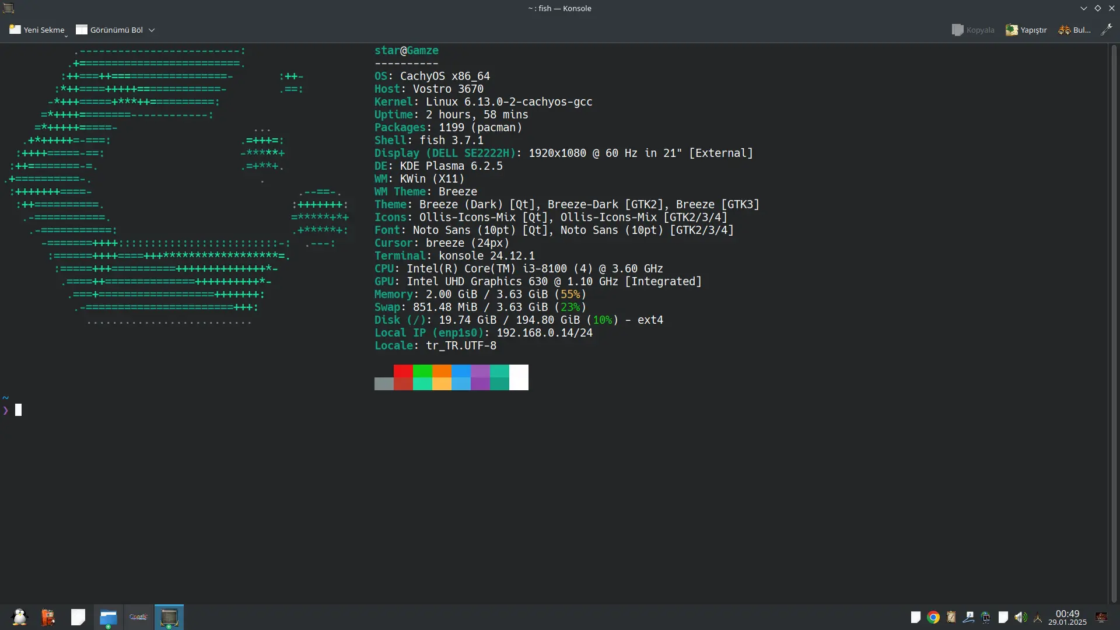This screenshot has width=1120, height=630.
Task: Open the Konsole tools menu icon
Action: click(1106, 30)
